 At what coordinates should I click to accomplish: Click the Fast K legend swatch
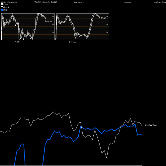(x=2, y=7)
